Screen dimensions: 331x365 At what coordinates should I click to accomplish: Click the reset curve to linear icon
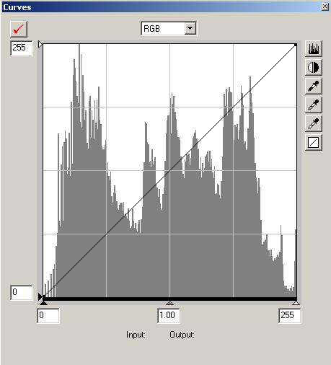(314, 142)
